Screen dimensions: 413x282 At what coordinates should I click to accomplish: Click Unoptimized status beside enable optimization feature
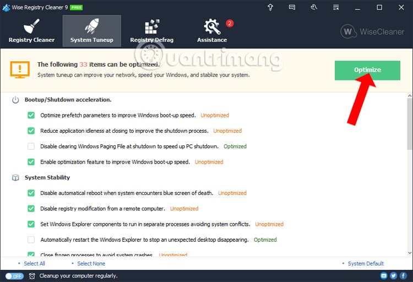pyautogui.click(x=209, y=162)
